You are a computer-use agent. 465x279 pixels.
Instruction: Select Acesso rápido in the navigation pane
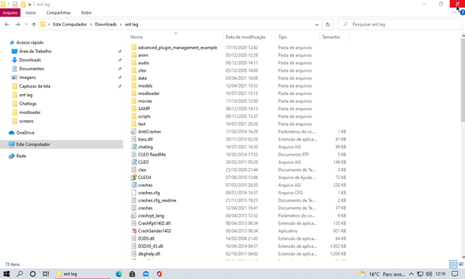(30, 42)
